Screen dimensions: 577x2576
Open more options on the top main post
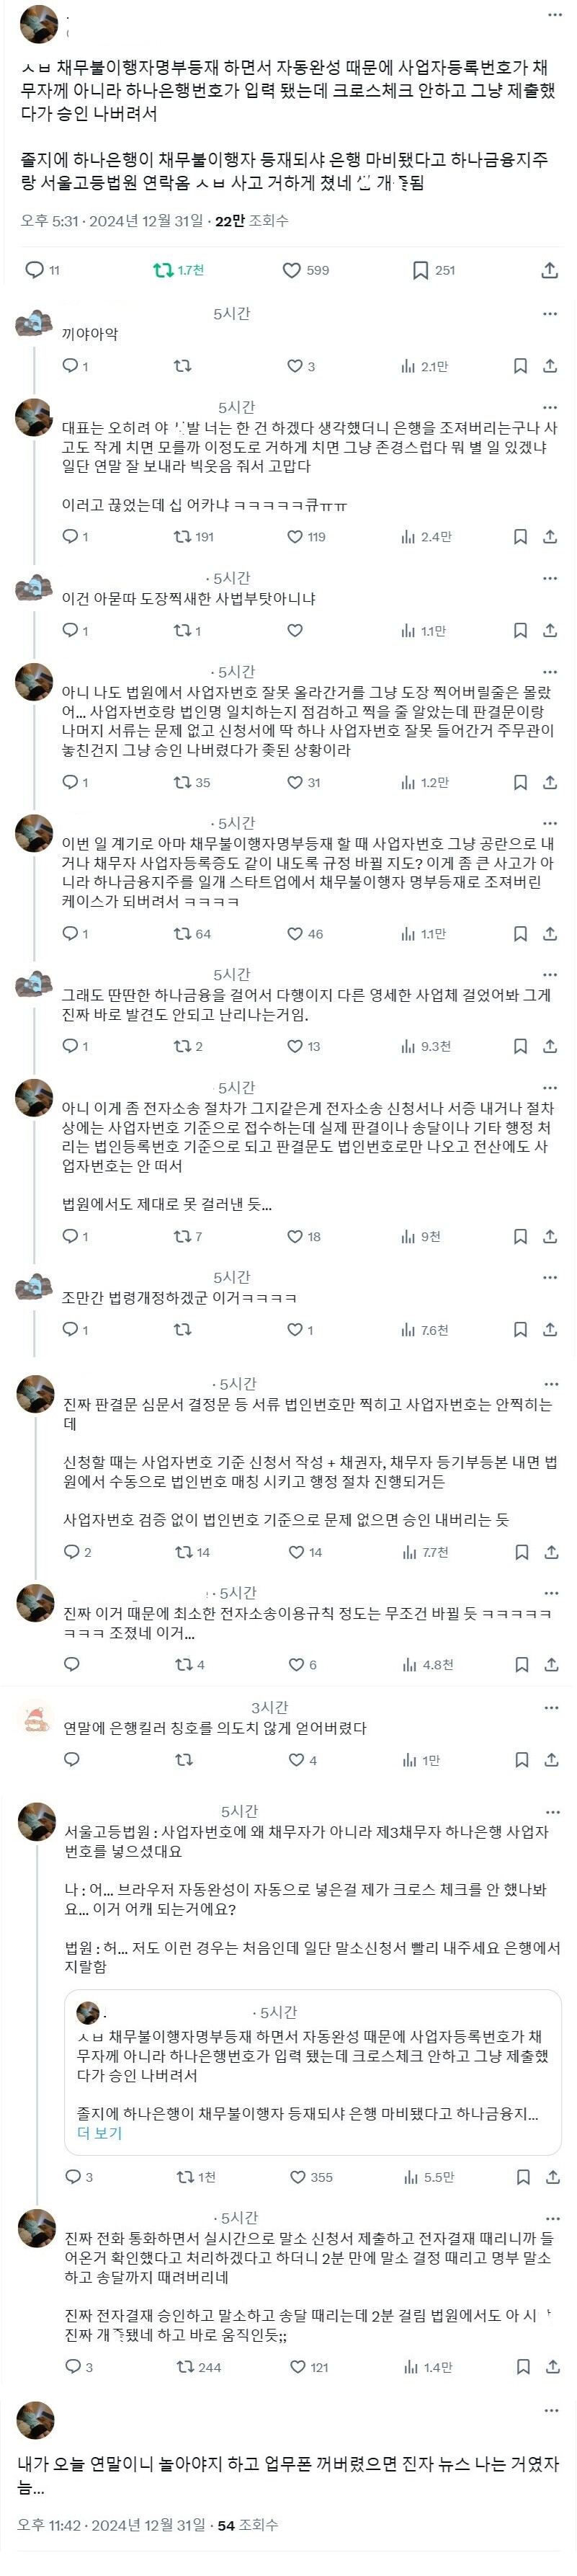click(x=555, y=15)
